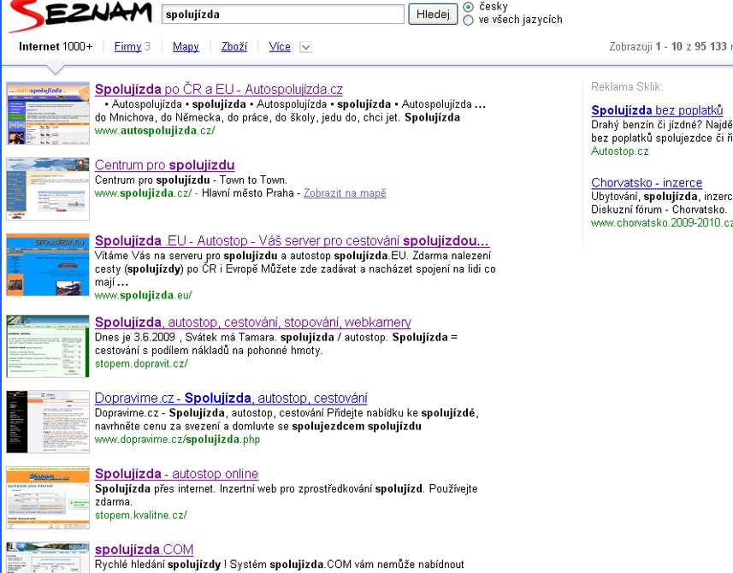Click the stopem.kvalitne.cz/ green URL
Viewport: 733px width, 573px height.
[x=141, y=515]
